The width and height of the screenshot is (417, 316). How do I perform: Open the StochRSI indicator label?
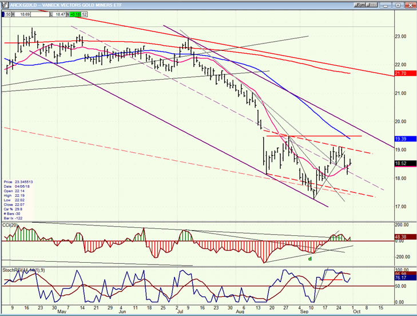(23, 270)
